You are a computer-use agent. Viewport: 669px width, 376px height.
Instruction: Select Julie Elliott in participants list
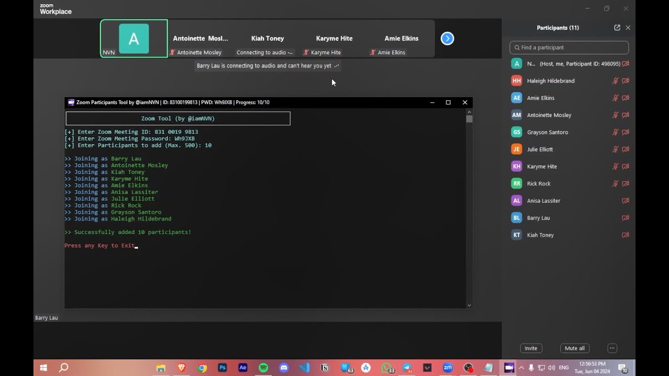[569, 149]
